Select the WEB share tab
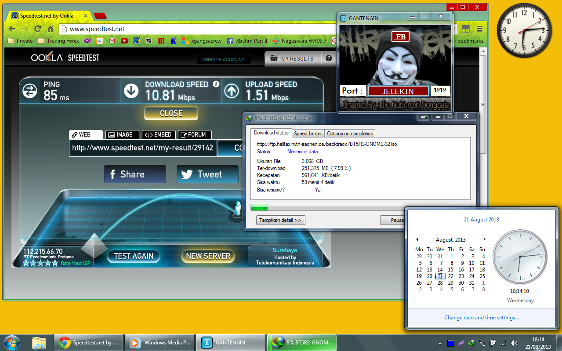 [86, 135]
